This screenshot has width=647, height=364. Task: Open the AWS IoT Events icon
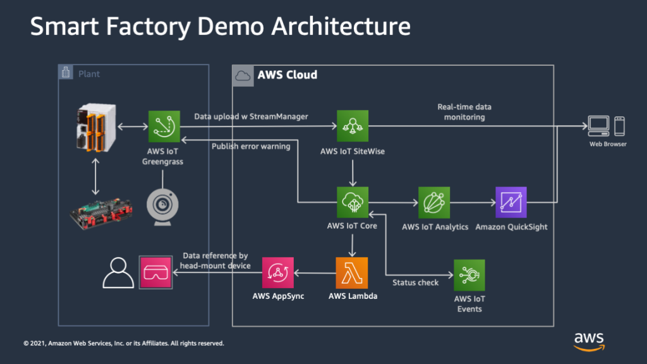(469, 274)
